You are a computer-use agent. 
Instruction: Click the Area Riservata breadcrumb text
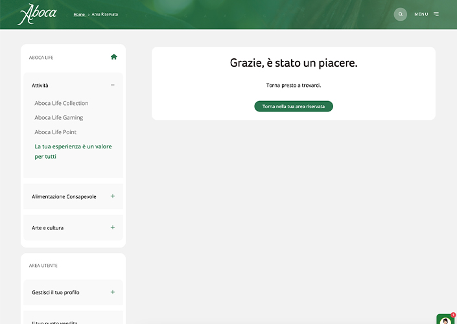104,14
